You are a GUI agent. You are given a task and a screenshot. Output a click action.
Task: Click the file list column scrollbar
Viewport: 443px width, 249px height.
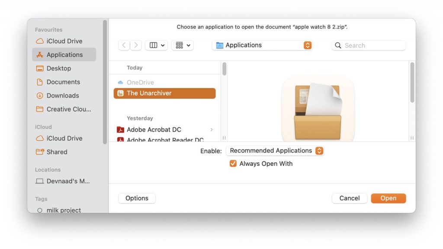click(x=224, y=69)
